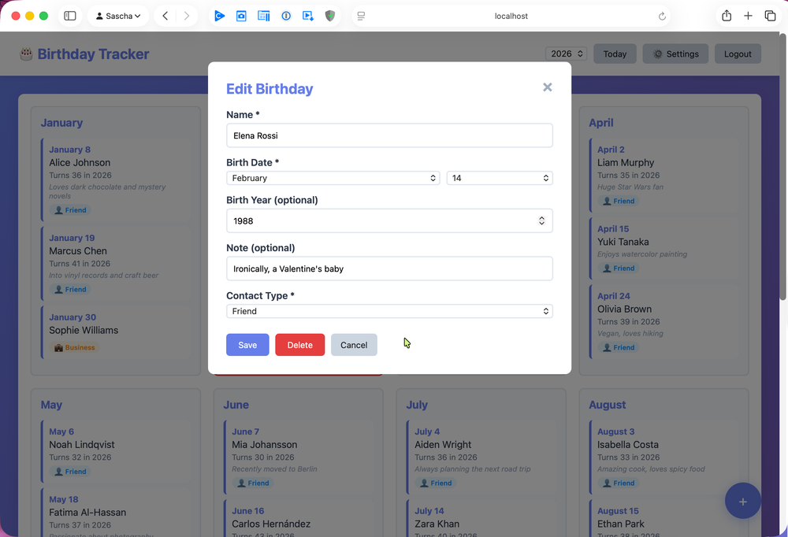
Task: Save the birthday changes
Action: (247, 345)
